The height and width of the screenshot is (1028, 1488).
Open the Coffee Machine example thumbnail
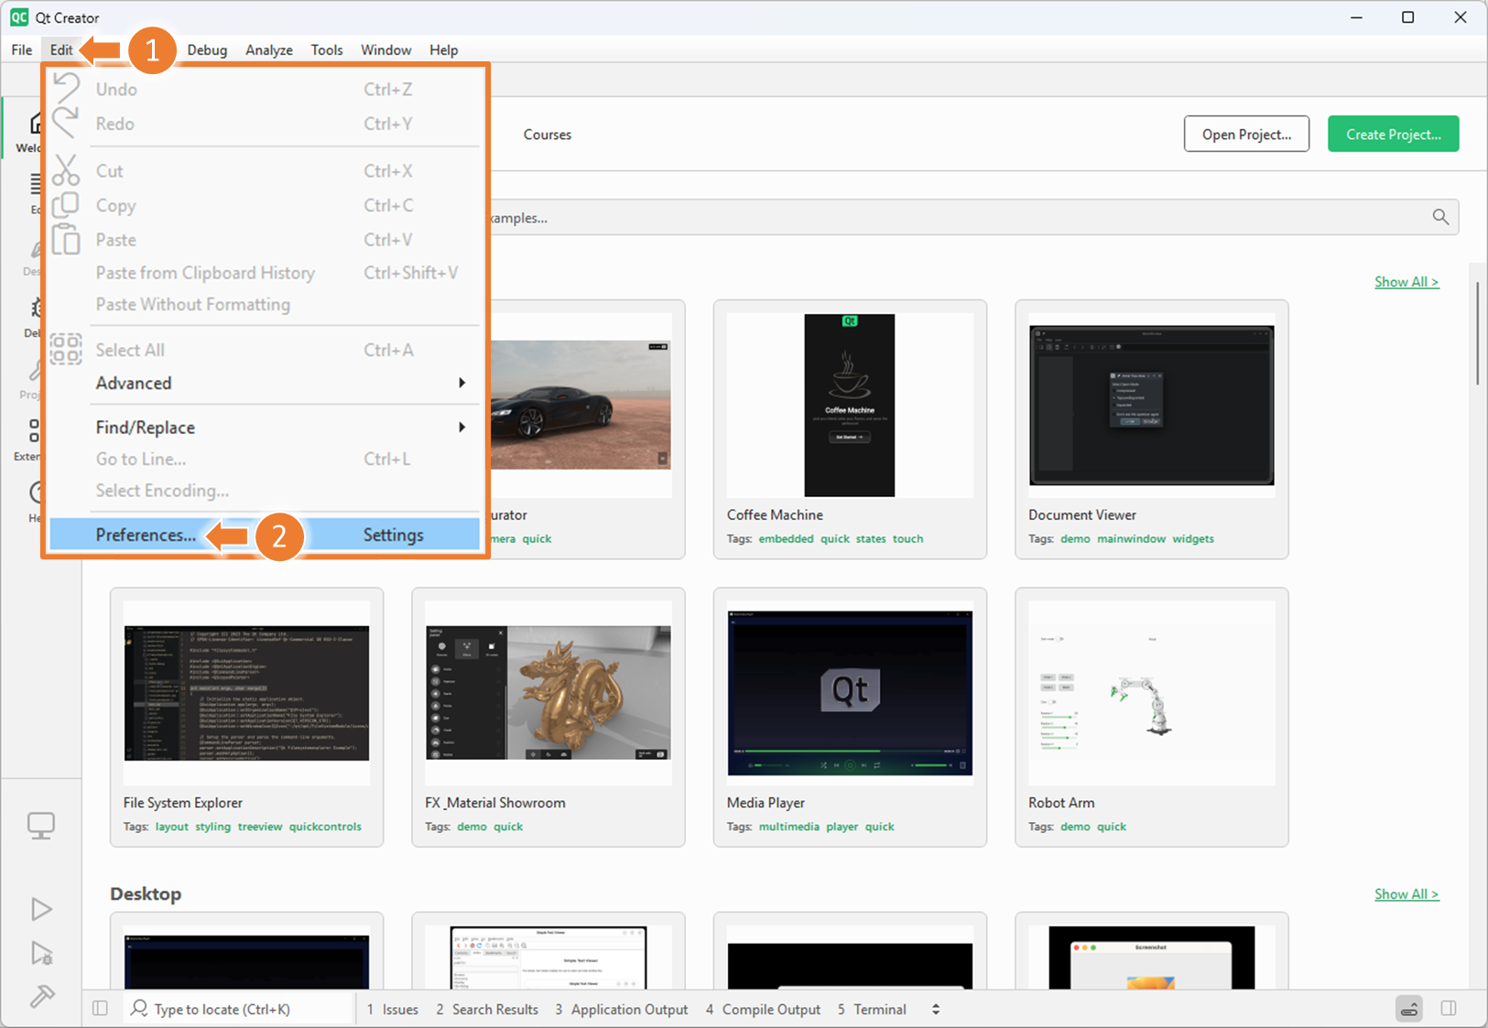[x=850, y=406]
